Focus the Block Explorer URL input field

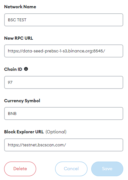point(64,145)
